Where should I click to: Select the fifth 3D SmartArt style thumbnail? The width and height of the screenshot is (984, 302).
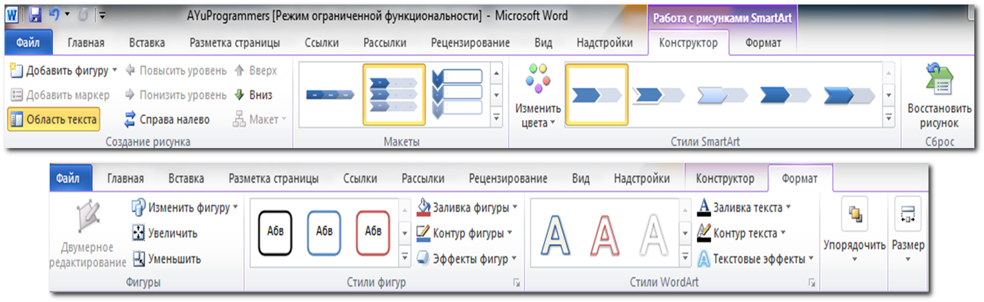[848, 95]
